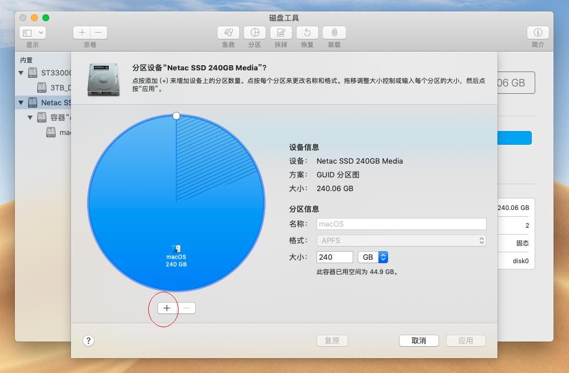
Task: Collapse the Netac SSD tree entry
Action: [x=21, y=102]
